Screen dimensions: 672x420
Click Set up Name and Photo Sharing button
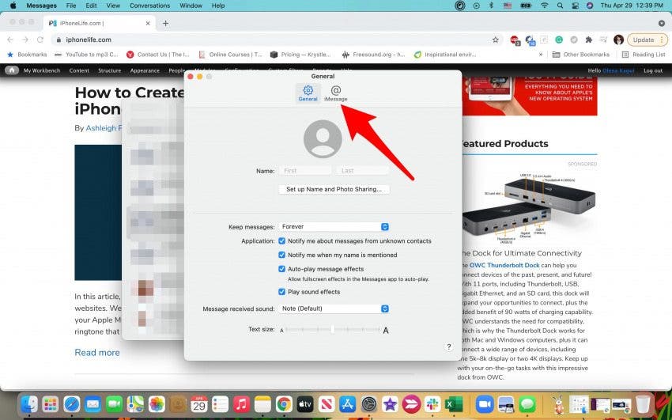click(334, 189)
